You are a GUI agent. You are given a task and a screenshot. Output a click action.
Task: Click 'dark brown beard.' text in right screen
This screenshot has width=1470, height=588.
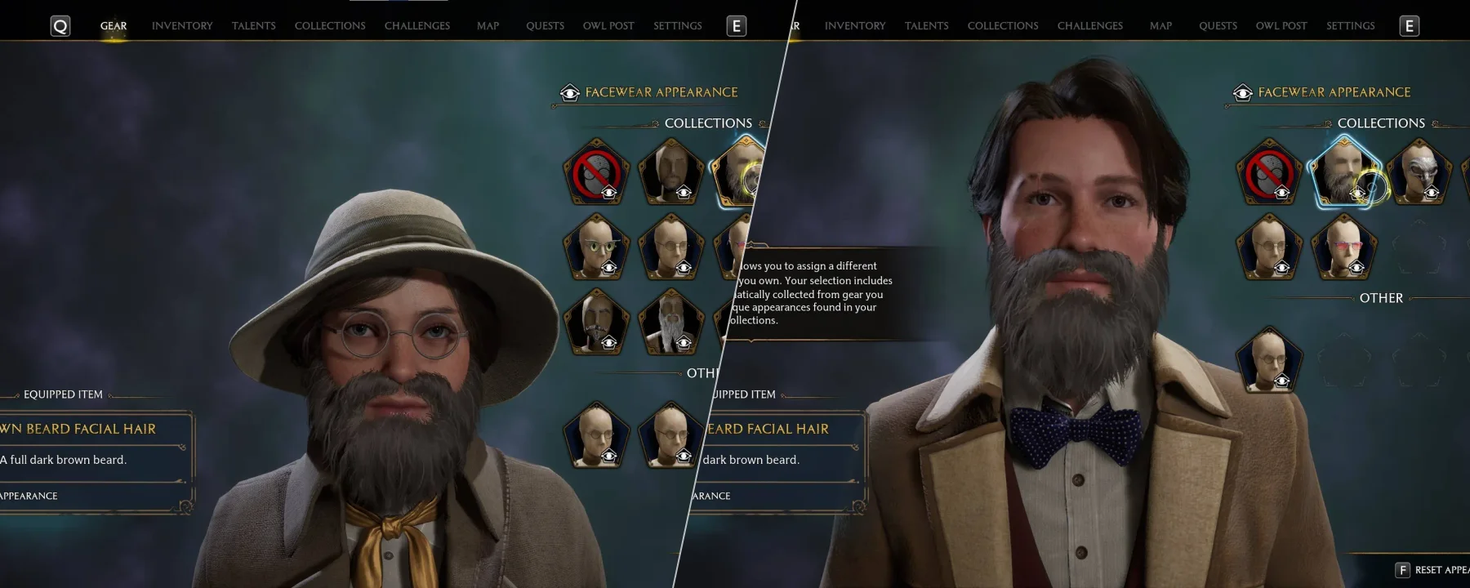pos(751,460)
